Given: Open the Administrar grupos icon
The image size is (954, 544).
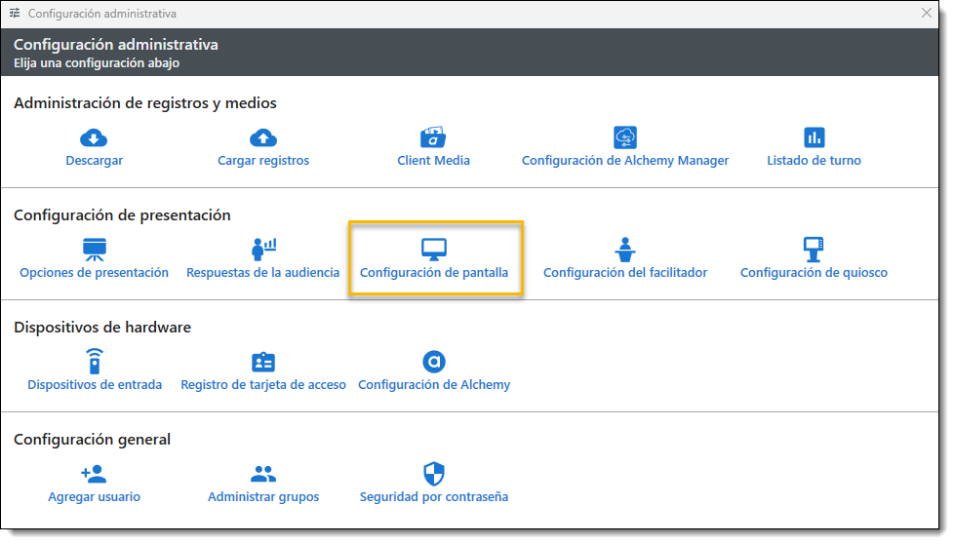Looking at the screenshot, I should coord(263,474).
